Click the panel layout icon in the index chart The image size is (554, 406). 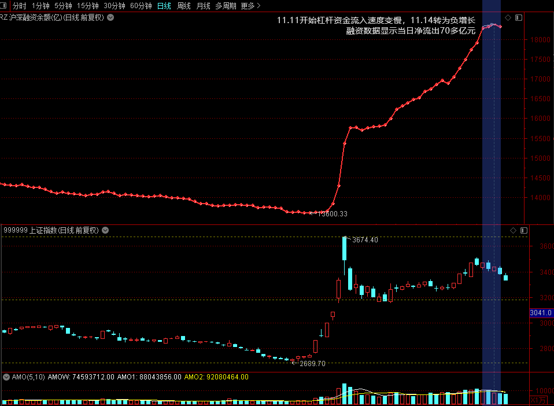pyautogui.click(x=523, y=230)
